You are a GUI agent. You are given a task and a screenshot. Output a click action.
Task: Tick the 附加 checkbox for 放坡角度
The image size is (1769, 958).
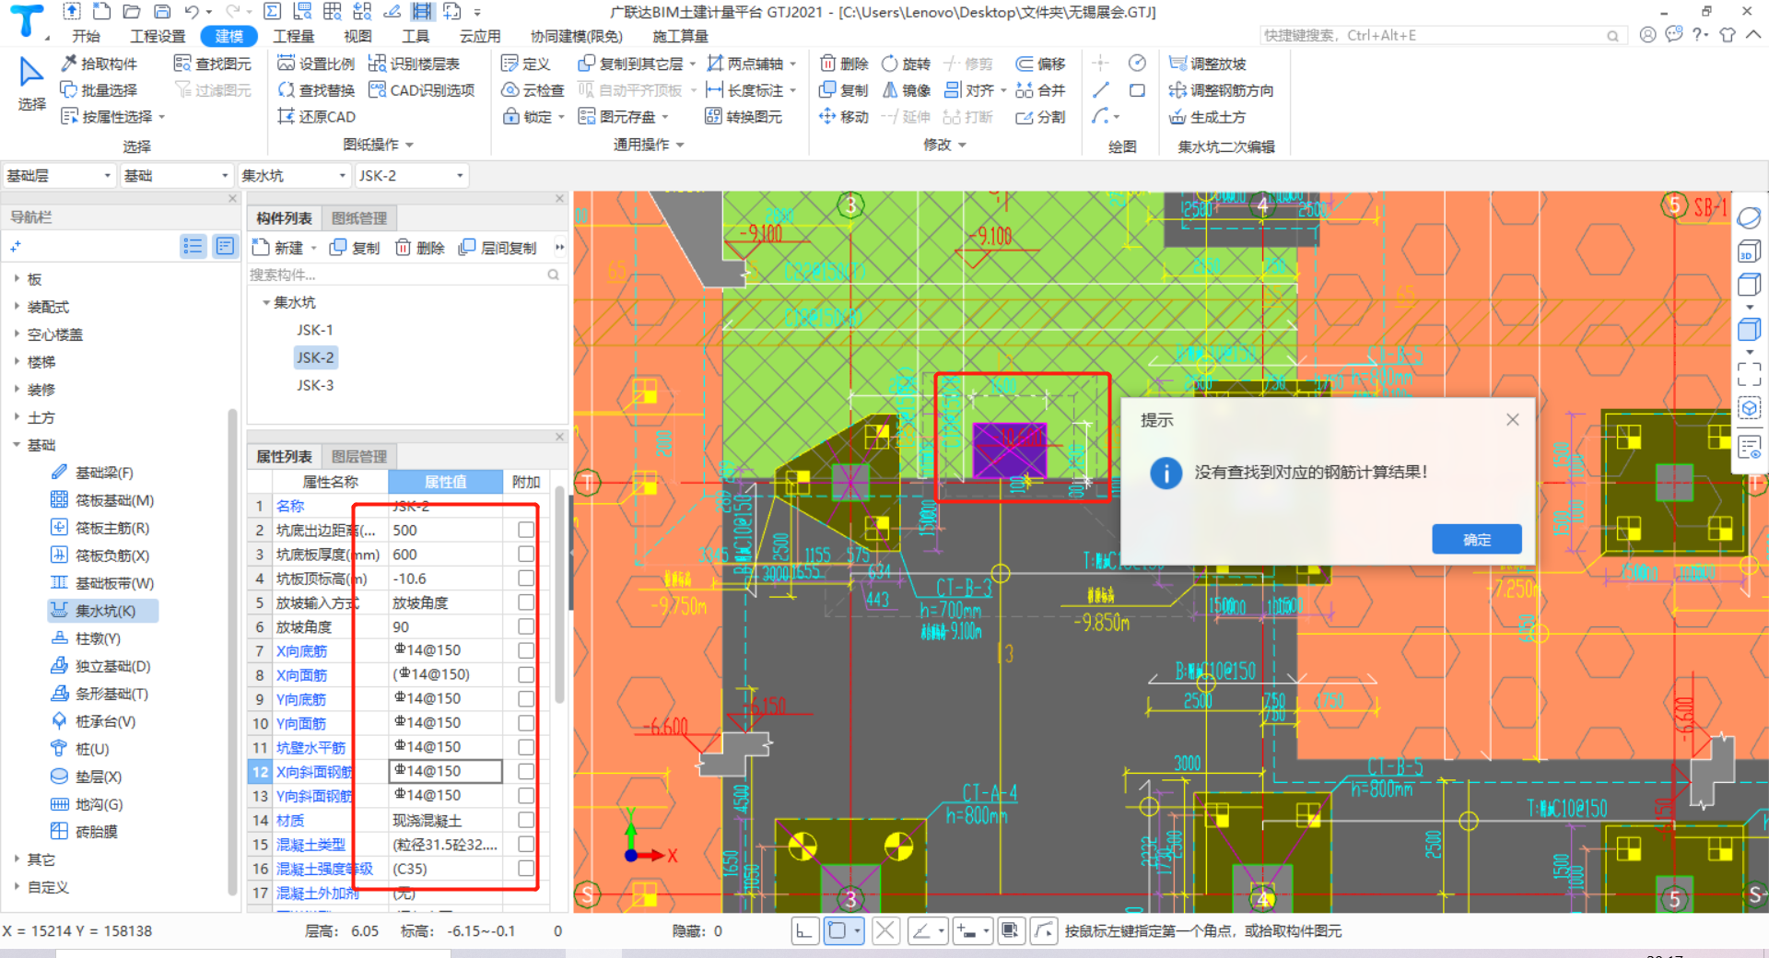526,626
